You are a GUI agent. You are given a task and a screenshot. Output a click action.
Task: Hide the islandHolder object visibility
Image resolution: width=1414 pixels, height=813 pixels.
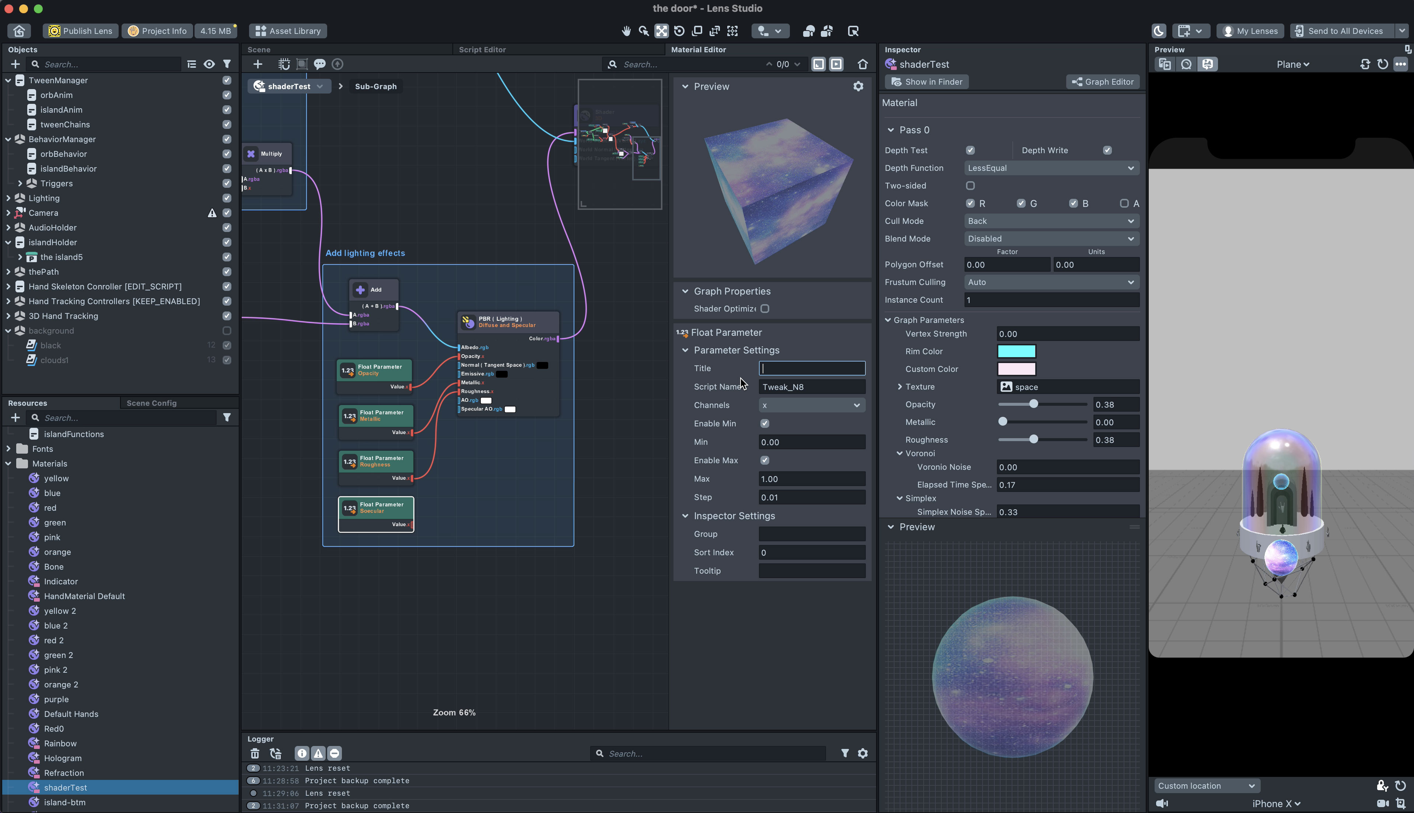(x=226, y=242)
